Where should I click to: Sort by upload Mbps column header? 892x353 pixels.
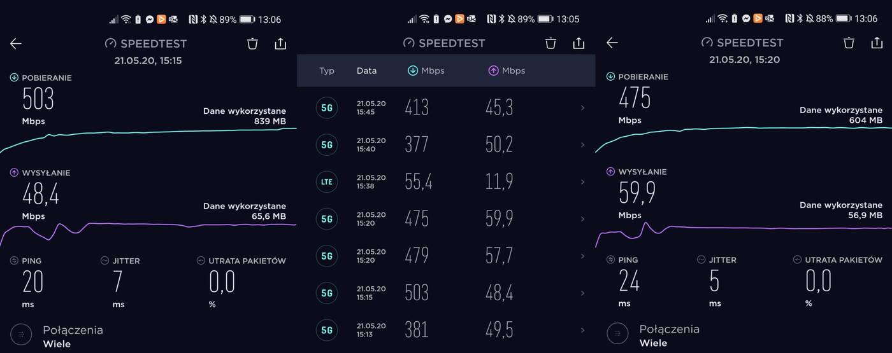[507, 71]
